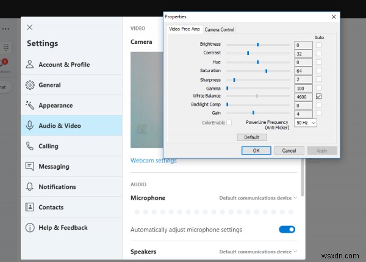Open the PowerLine Frequency 50 Hz dropdown

point(306,123)
